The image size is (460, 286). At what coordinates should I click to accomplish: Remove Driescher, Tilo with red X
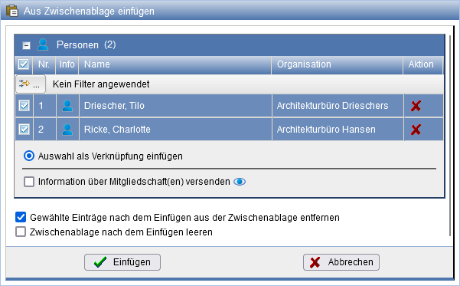pyautogui.click(x=416, y=106)
